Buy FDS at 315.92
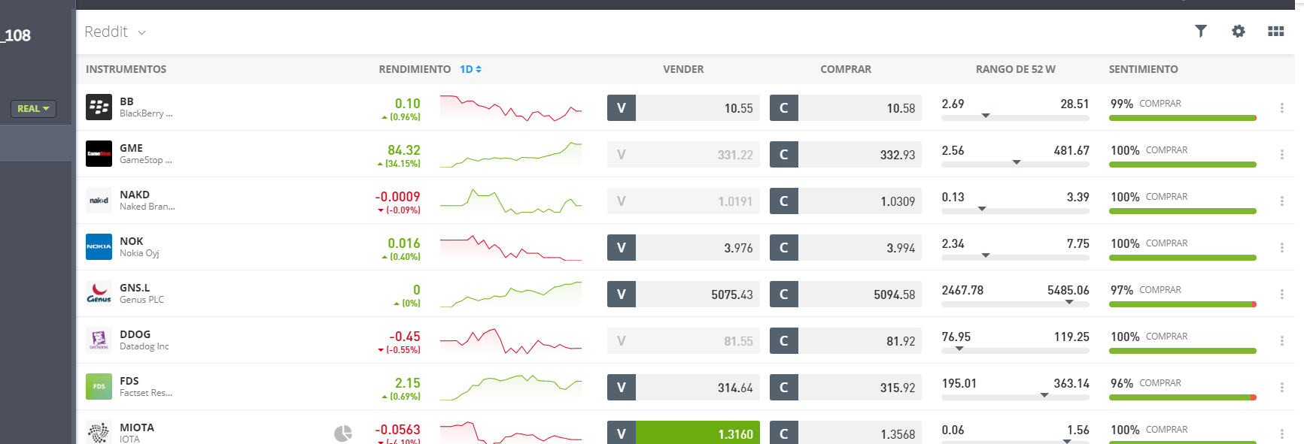The height and width of the screenshot is (444, 1304). pos(846,388)
